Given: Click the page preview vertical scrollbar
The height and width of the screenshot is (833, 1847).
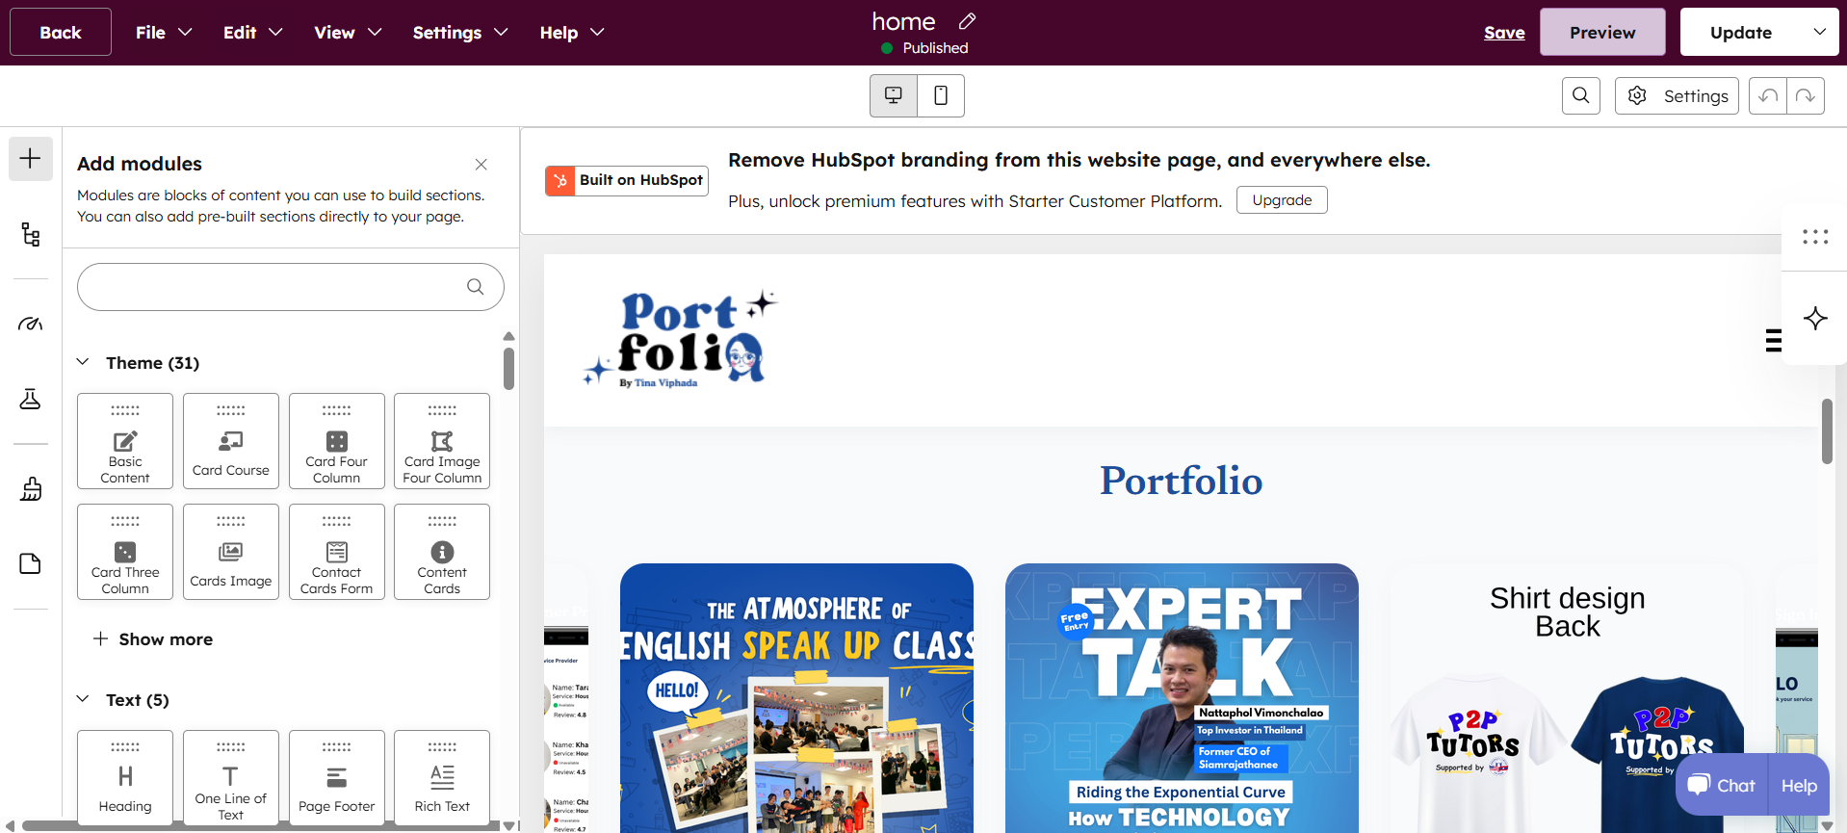Looking at the screenshot, I should pos(1827,430).
